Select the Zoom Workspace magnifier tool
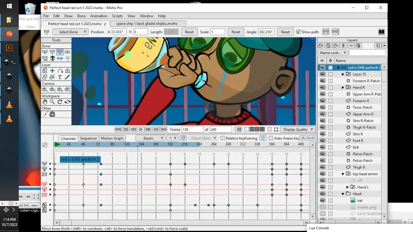 [52, 102]
